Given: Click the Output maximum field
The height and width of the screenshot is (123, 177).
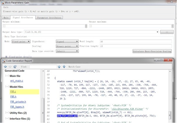Looking at the screenshot, I should [x=130, y=26].
